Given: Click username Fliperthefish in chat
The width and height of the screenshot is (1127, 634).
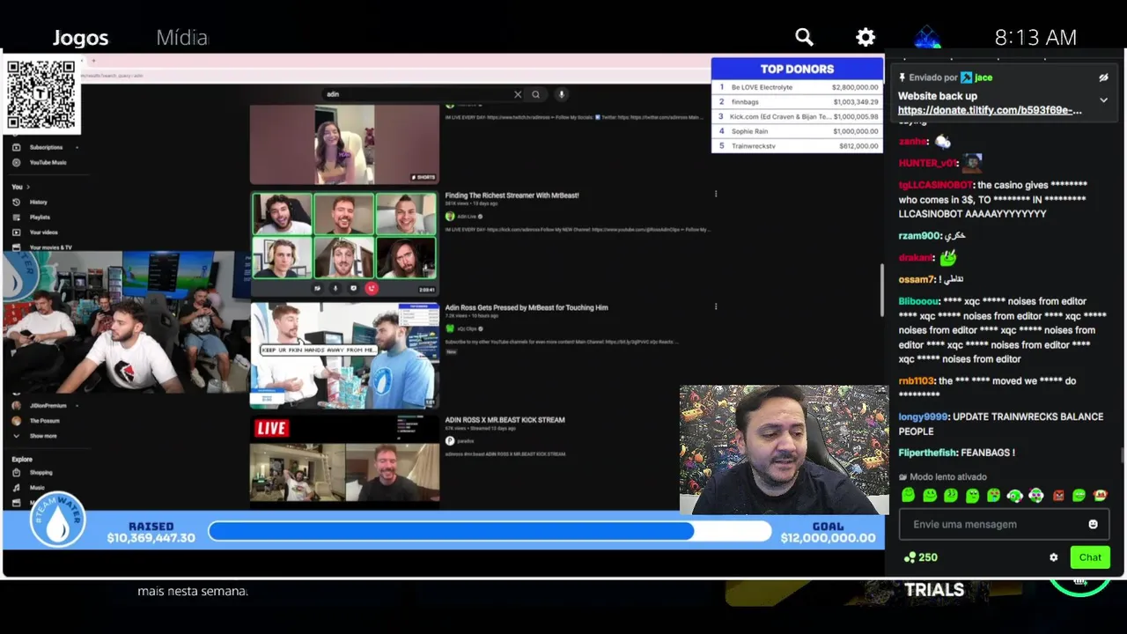Looking at the screenshot, I should 927,453.
